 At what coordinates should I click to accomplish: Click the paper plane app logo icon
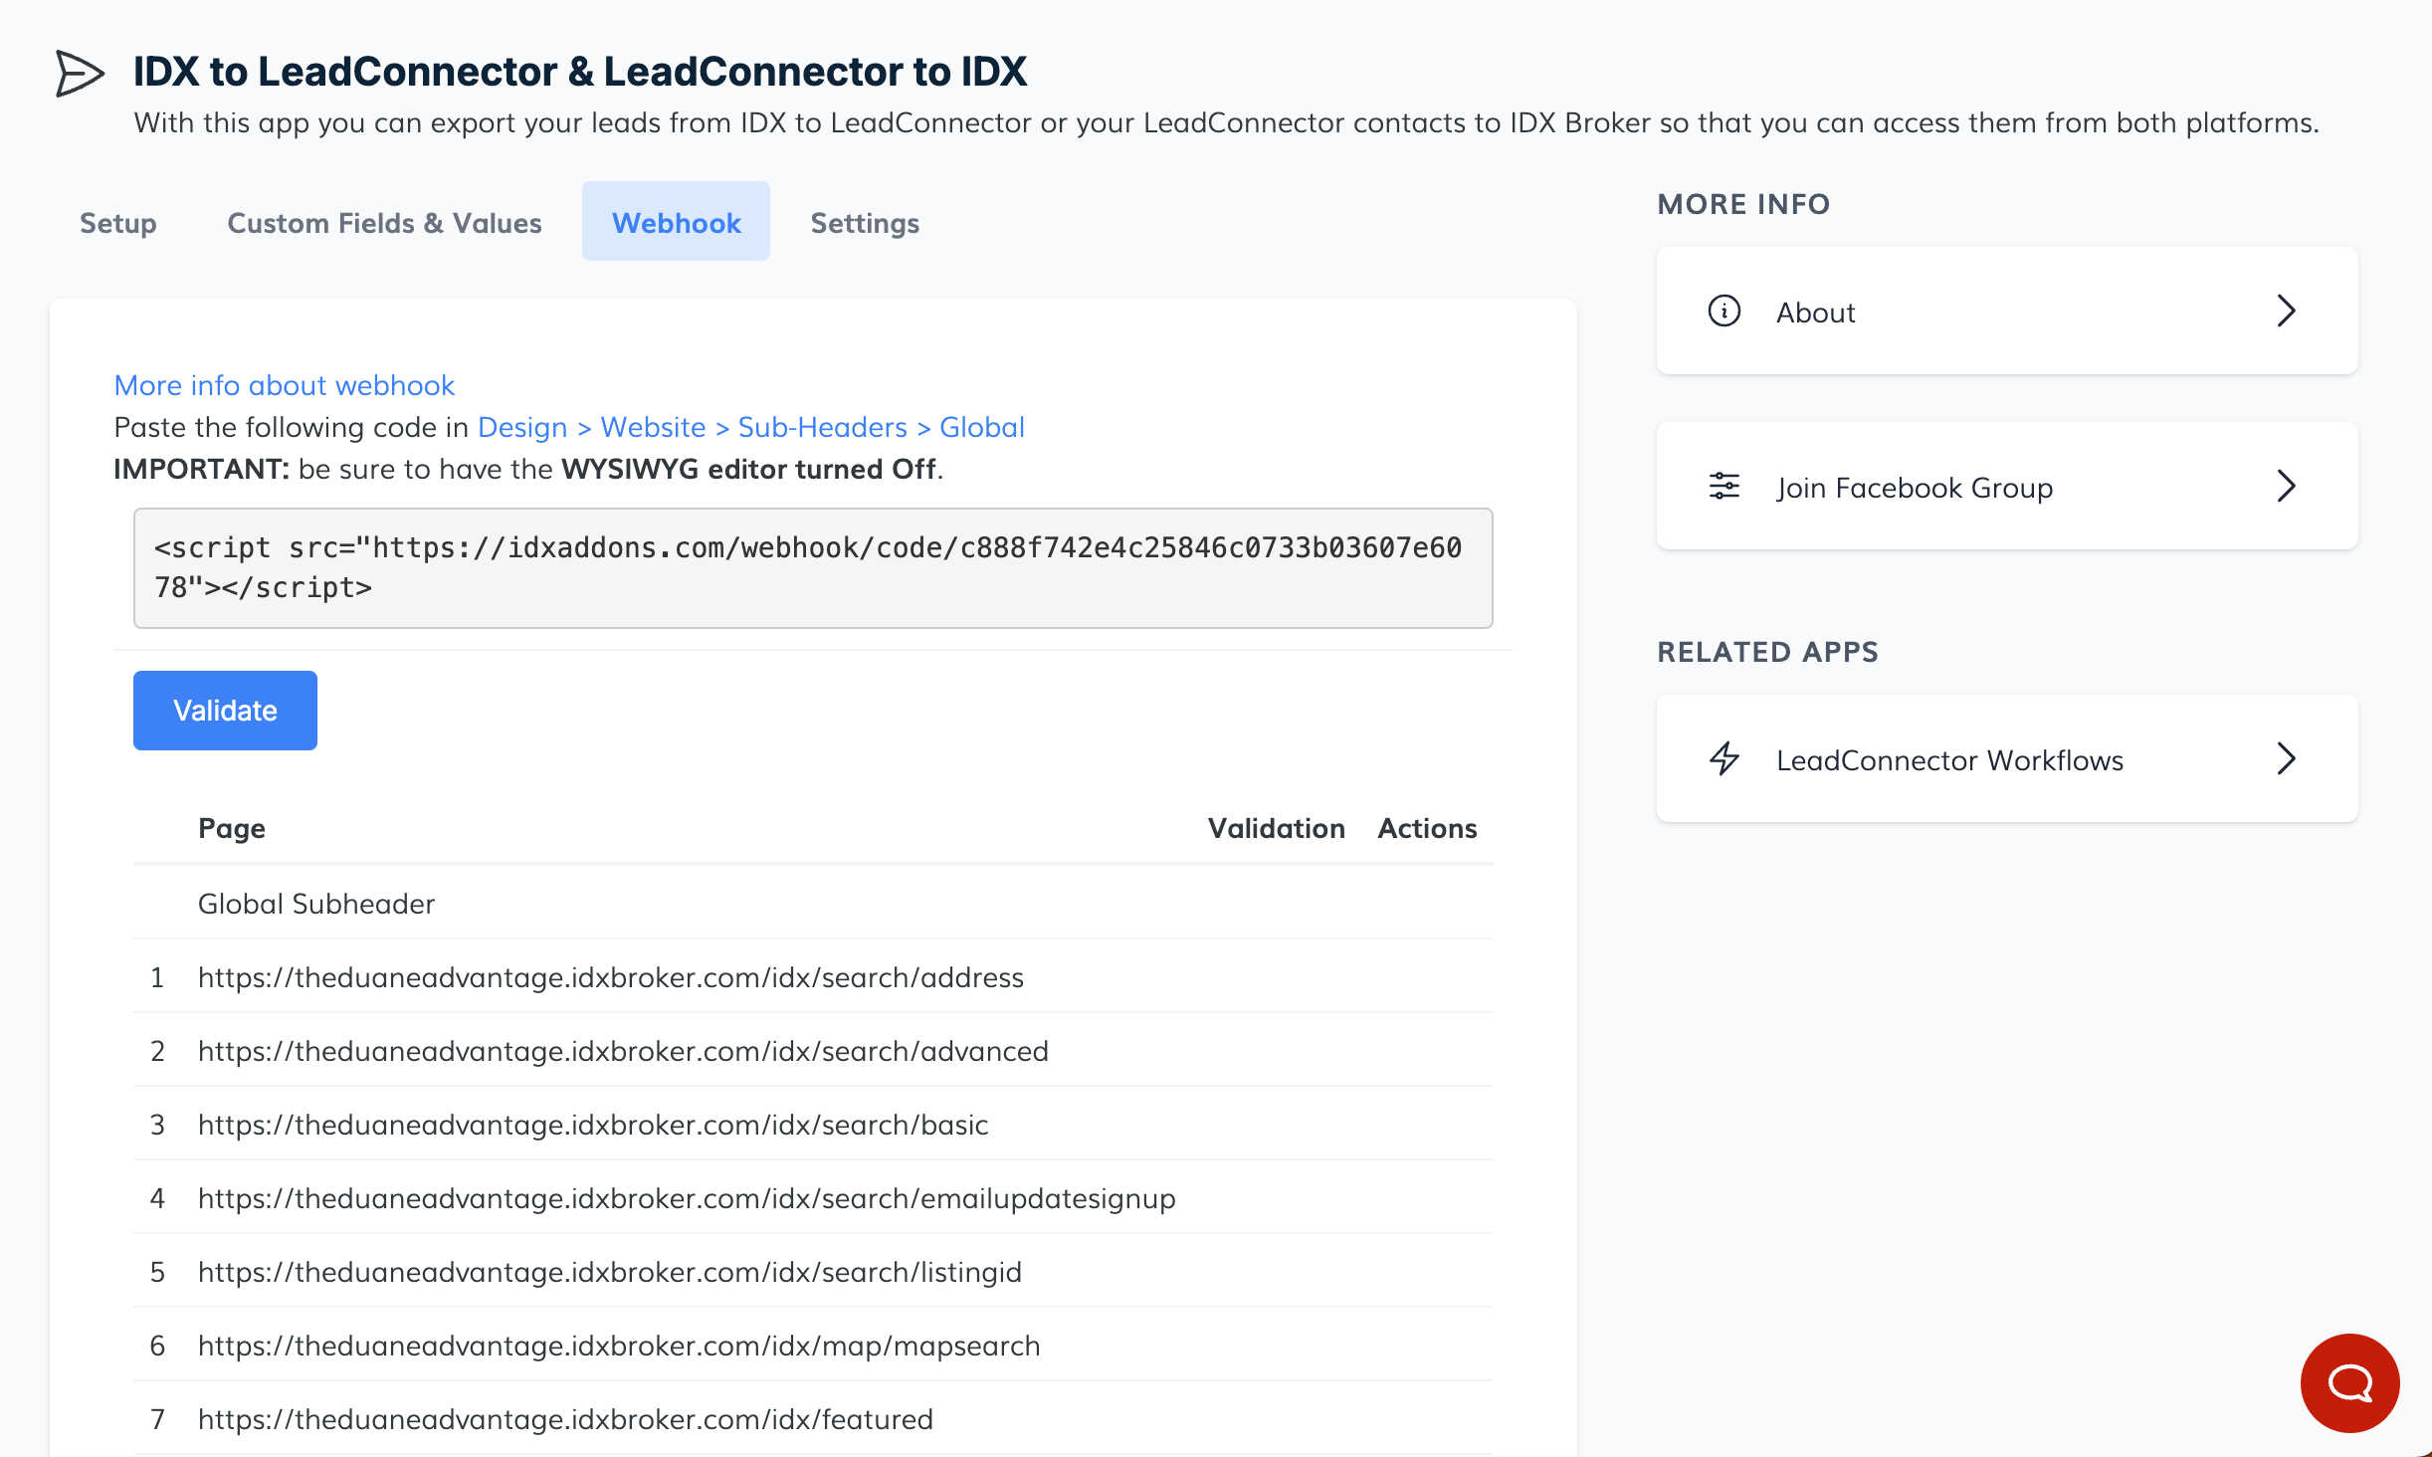79,74
